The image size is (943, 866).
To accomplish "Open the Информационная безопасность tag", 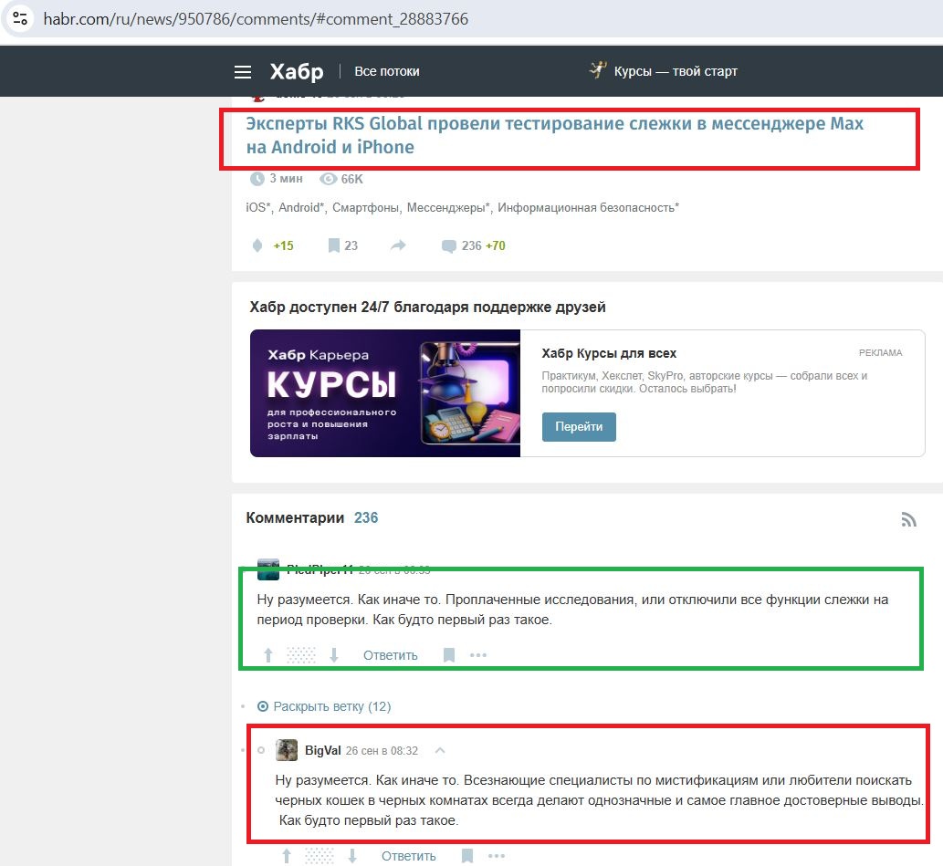I will coord(587,207).
